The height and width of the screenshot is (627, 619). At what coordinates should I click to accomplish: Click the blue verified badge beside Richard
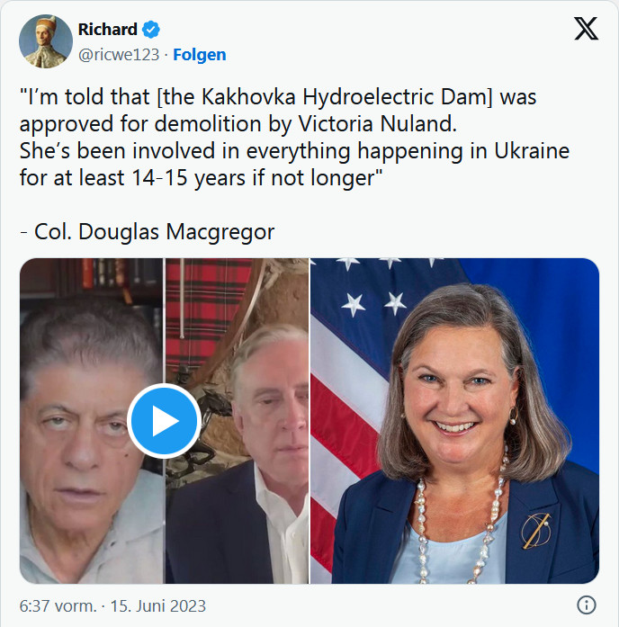point(151,30)
